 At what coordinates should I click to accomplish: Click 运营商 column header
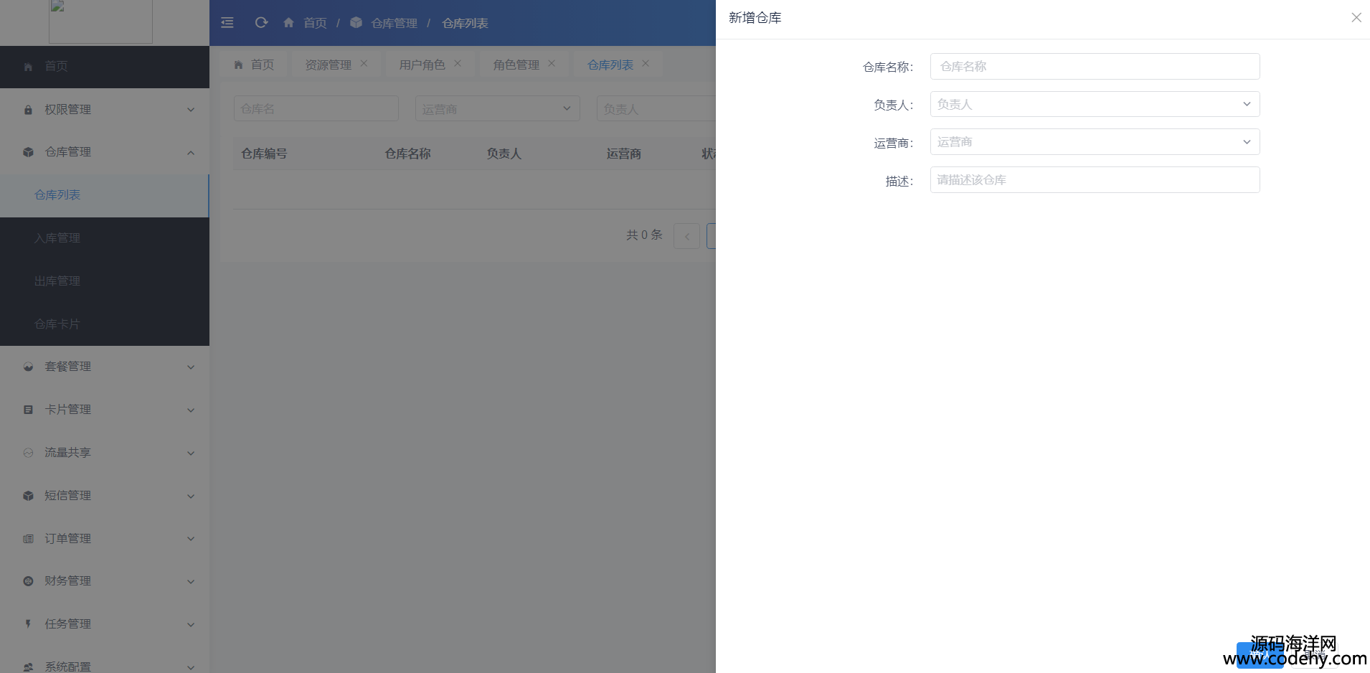623,154
